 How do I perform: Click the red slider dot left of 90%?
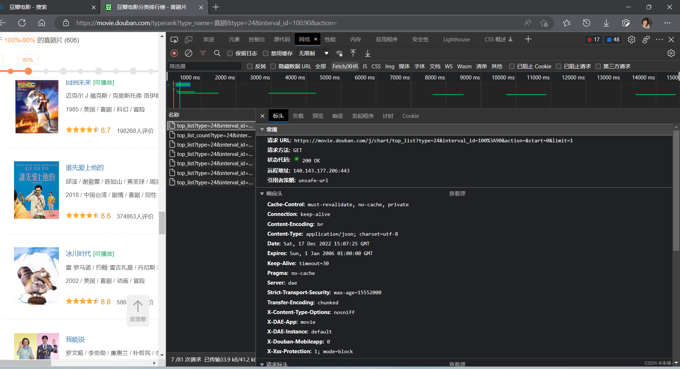click(10, 71)
